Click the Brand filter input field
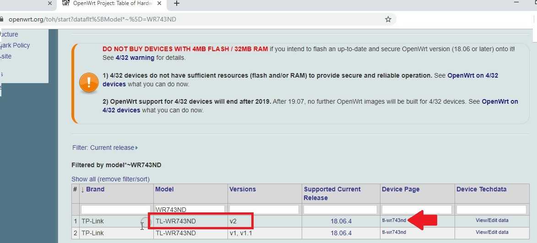Screen dimensions: 537x243 tap(115, 210)
